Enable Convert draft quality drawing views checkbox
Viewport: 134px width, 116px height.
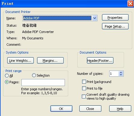tap(84, 96)
